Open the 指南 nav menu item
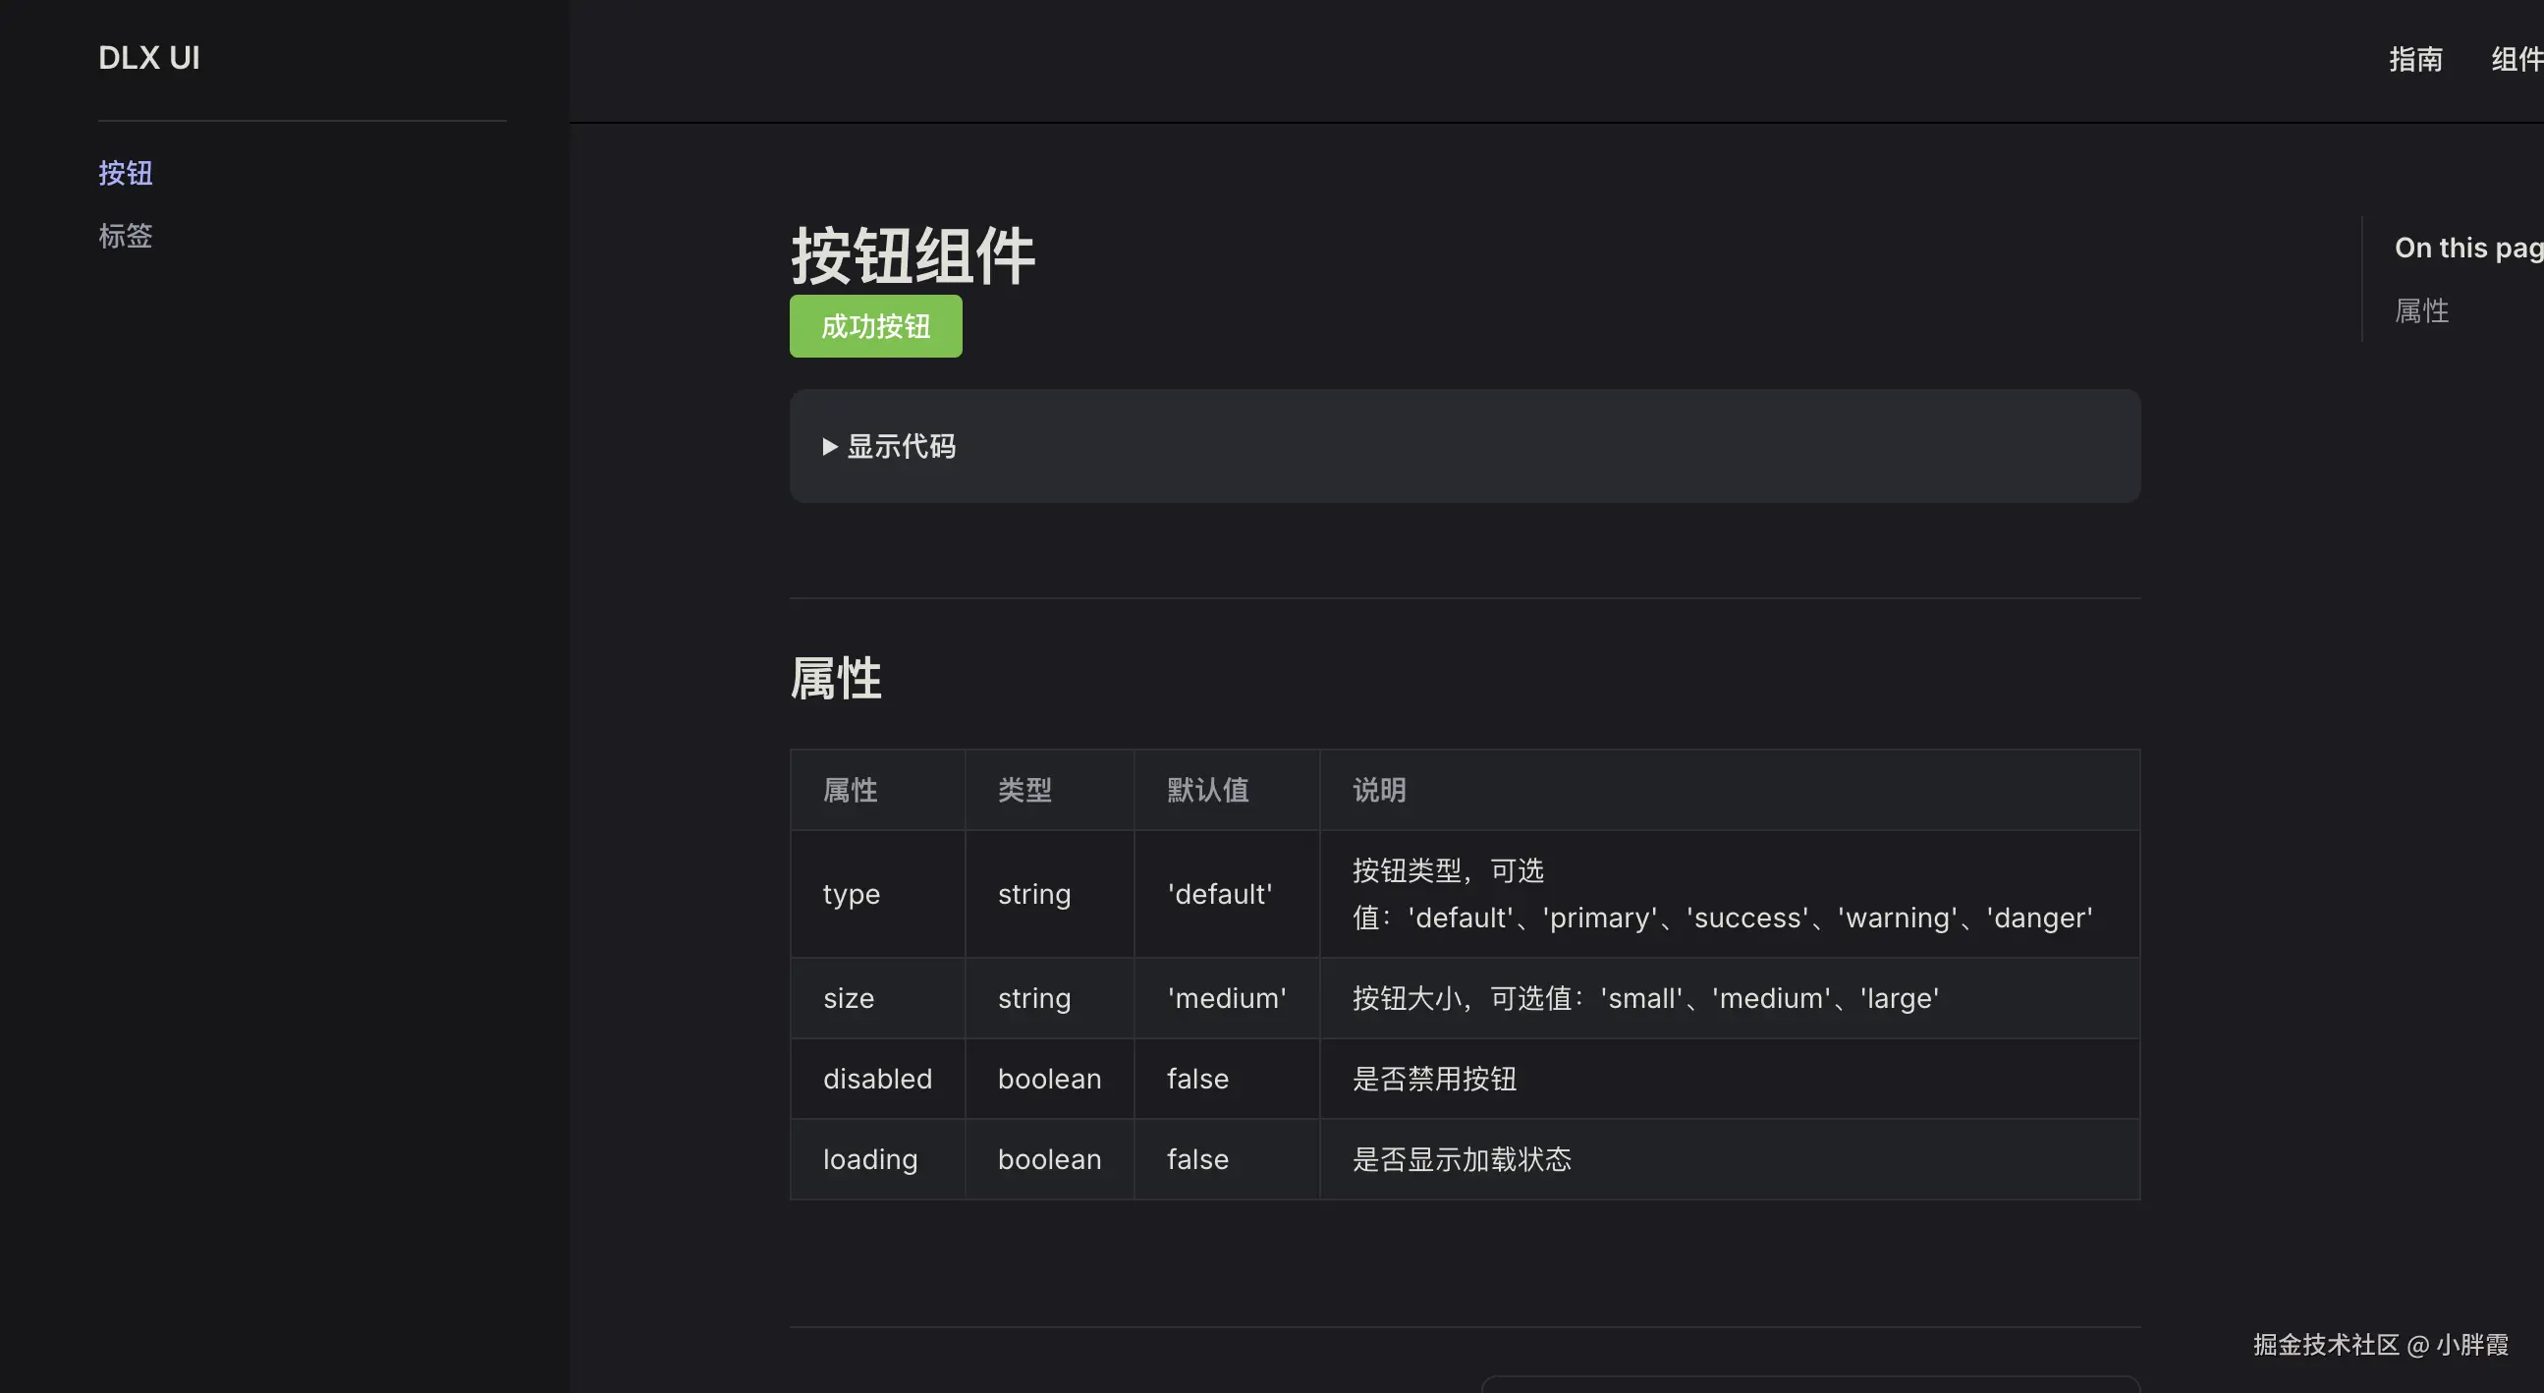The height and width of the screenshot is (1393, 2544). tap(2414, 59)
